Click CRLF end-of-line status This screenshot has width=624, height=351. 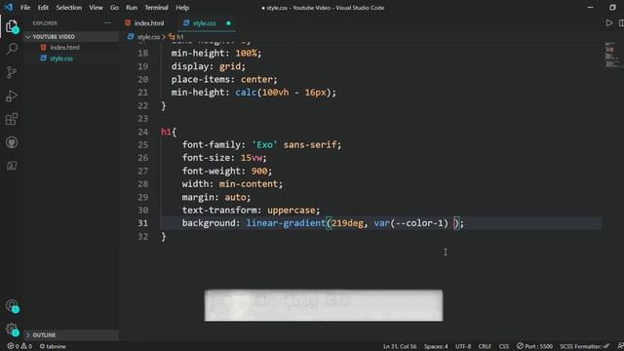pos(485,346)
